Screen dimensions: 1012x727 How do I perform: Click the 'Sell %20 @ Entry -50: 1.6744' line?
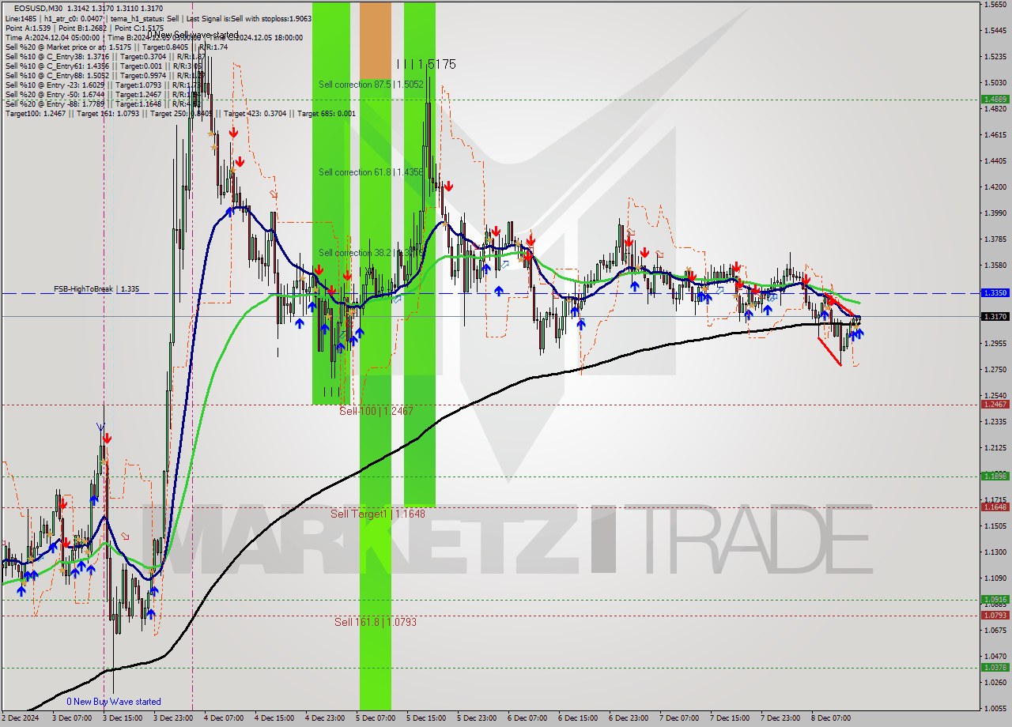104,94
